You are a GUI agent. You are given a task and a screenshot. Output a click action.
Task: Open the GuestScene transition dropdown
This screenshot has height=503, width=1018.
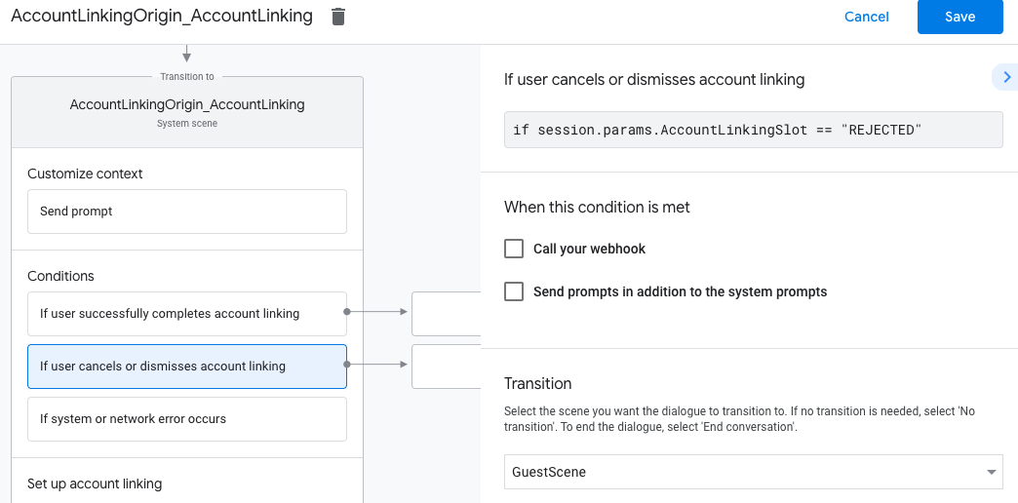coord(752,473)
